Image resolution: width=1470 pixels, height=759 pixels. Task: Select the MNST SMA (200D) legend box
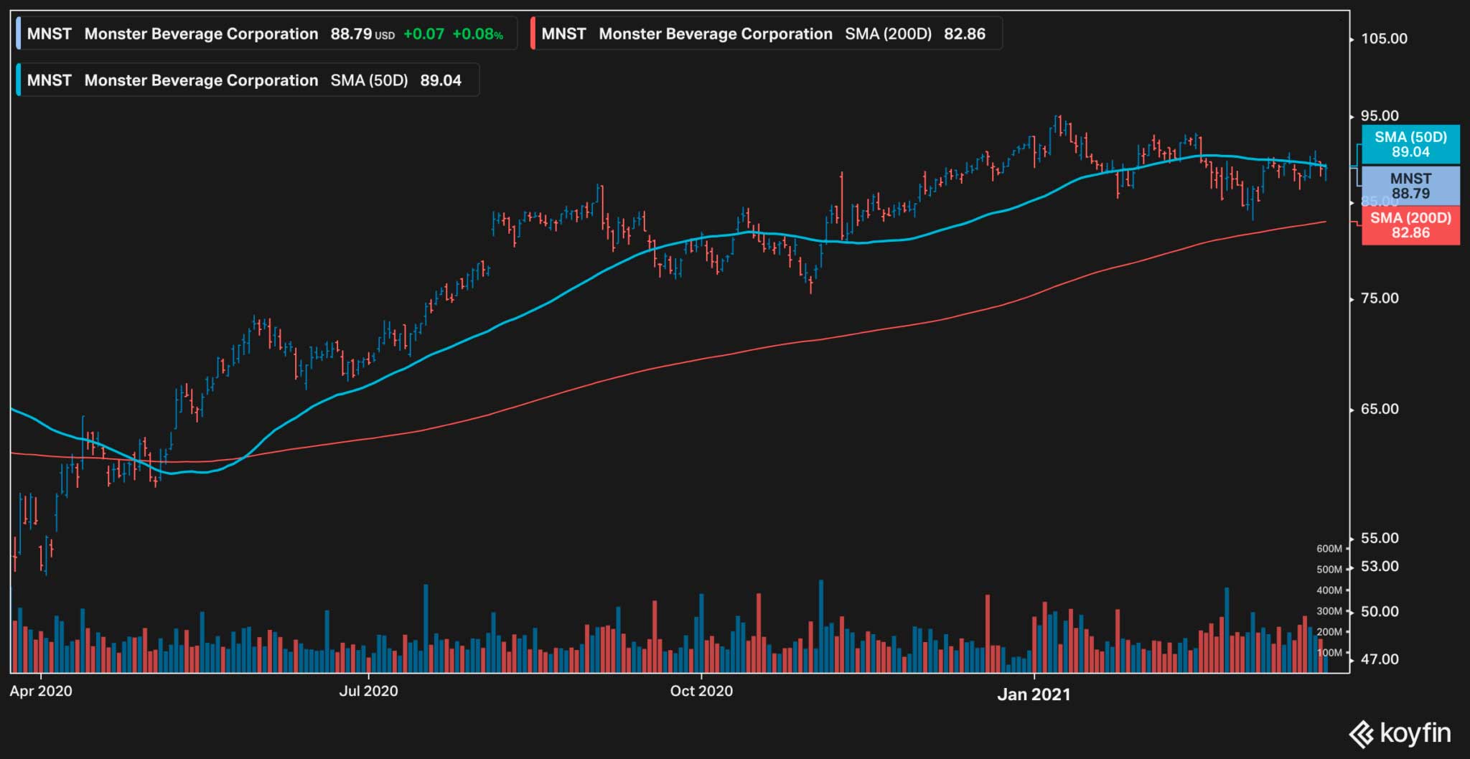click(766, 34)
